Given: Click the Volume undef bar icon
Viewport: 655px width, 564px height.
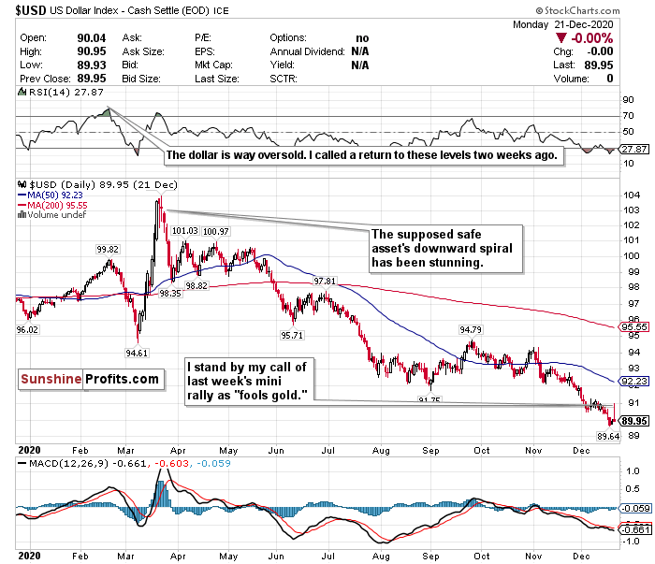Looking at the screenshot, I should point(22,215).
